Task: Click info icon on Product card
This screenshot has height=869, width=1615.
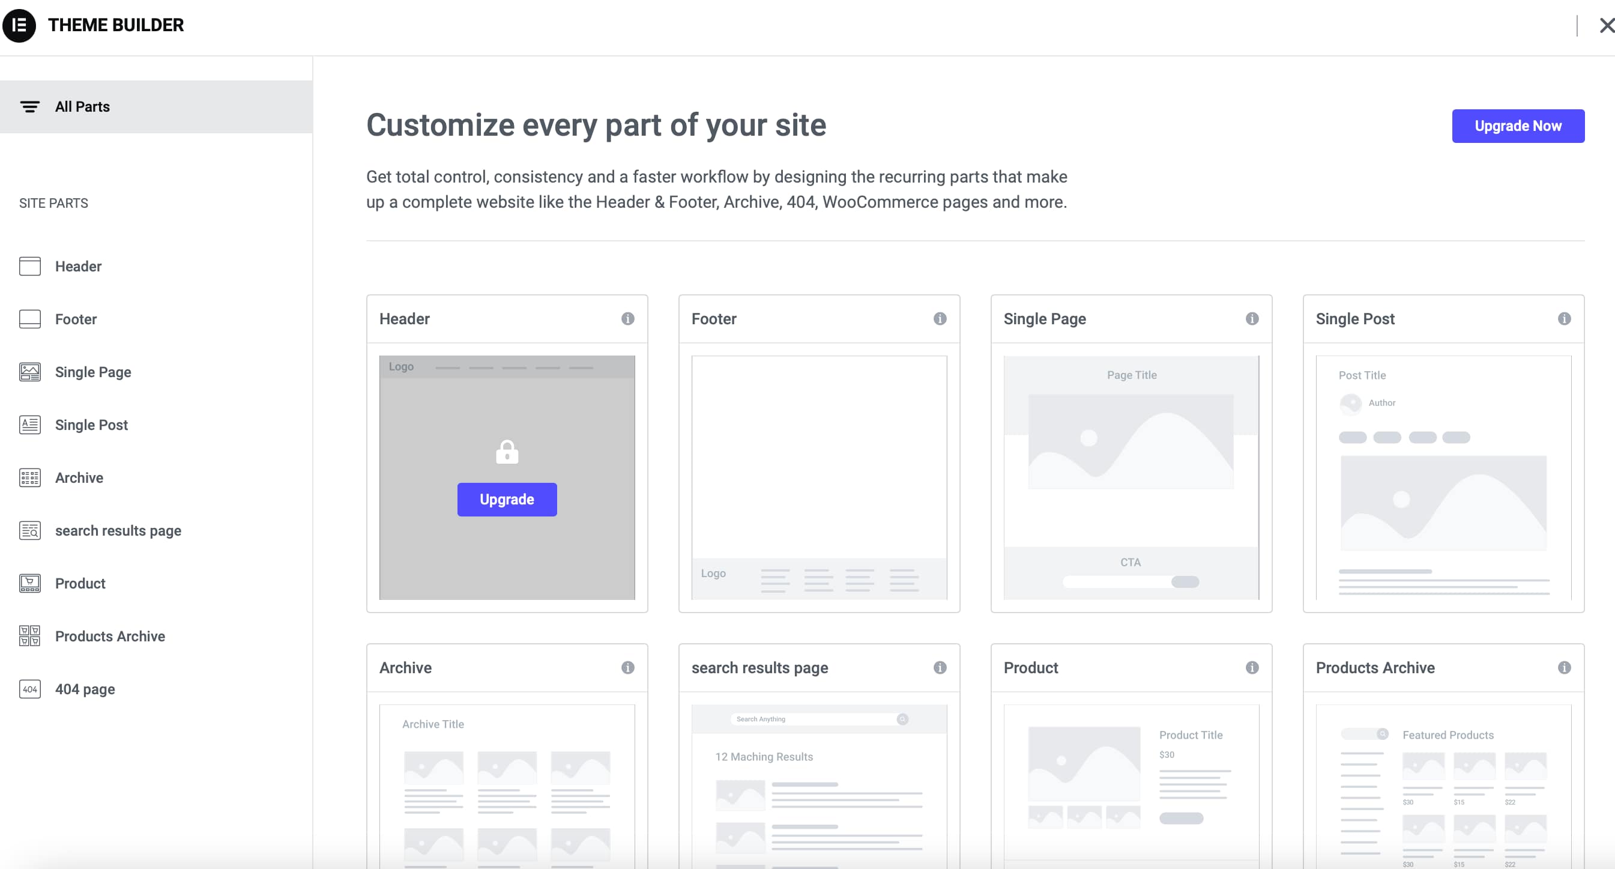Action: tap(1251, 667)
